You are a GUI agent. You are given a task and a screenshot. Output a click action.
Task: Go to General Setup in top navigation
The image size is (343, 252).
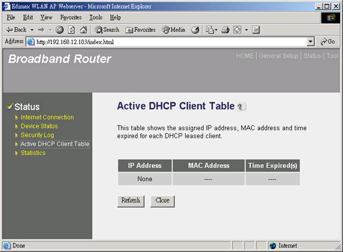(x=279, y=56)
